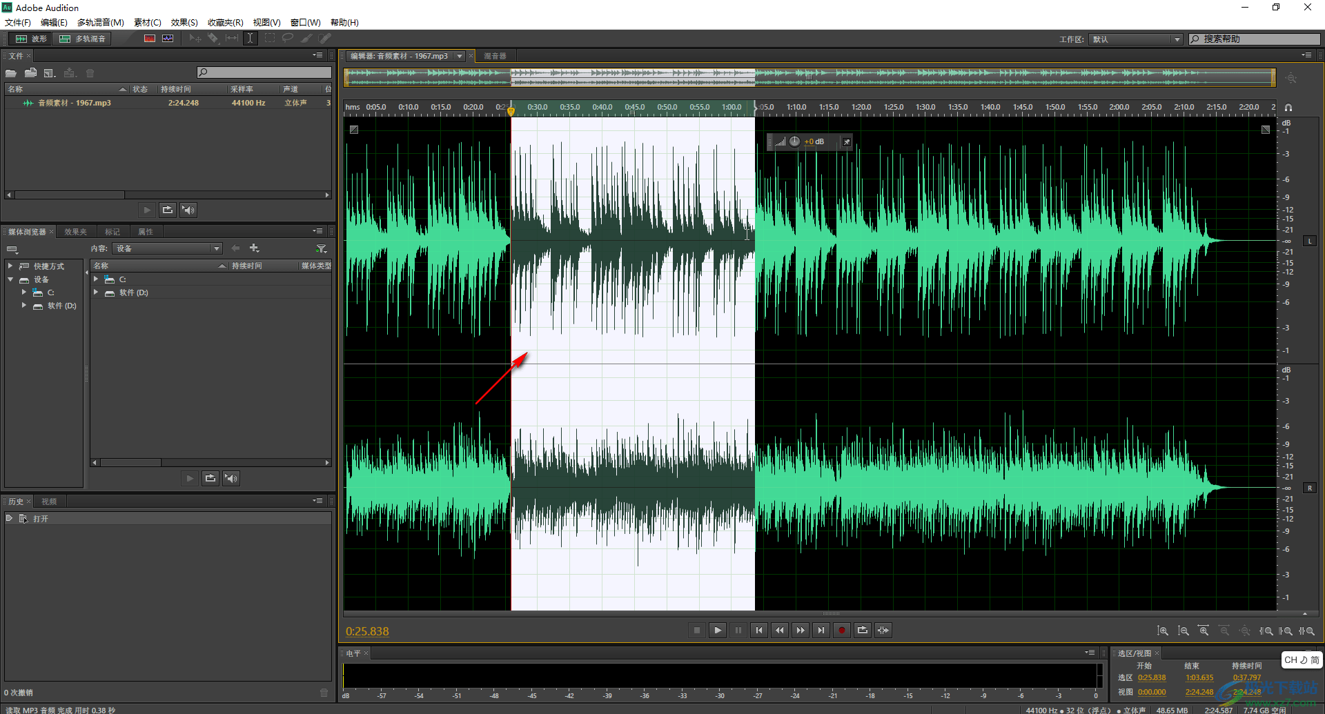Expand C: drive in left tree

[x=24, y=292]
